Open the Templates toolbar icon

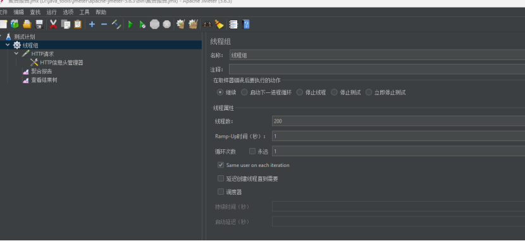15,24
